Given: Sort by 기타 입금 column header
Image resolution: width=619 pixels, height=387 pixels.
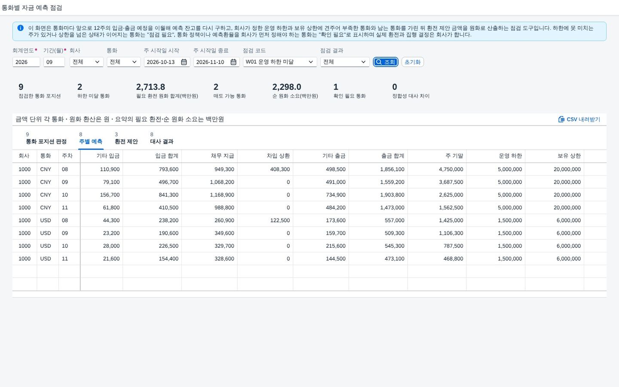Looking at the screenshot, I should click(x=101, y=156).
